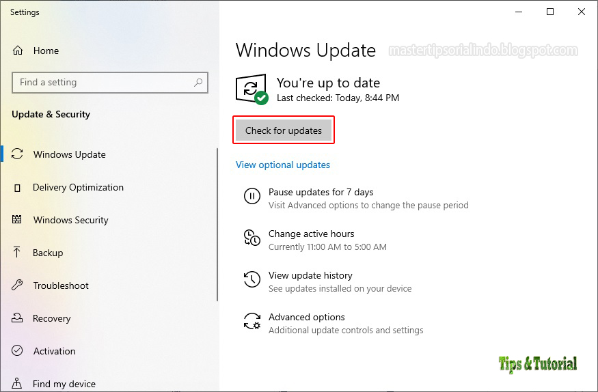Click the search magnifier icon

[x=198, y=82]
